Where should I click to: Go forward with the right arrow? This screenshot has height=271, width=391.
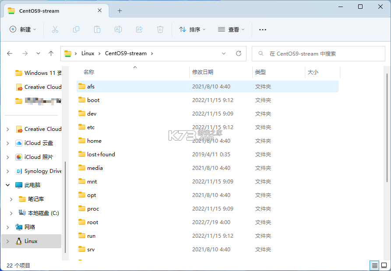(25, 53)
